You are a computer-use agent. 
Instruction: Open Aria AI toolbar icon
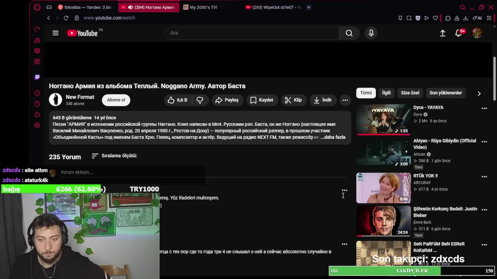(x=477, y=18)
